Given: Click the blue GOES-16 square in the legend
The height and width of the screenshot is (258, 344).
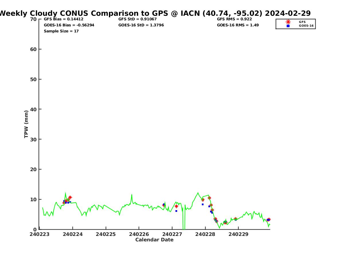Looking at the screenshot, I should click(288, 26).
